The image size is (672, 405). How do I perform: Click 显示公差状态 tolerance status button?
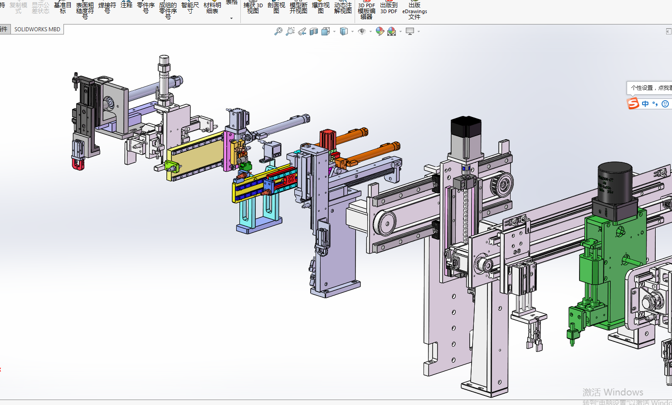coord(40,8)
